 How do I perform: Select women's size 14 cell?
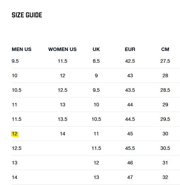click(x=63, y=134)
